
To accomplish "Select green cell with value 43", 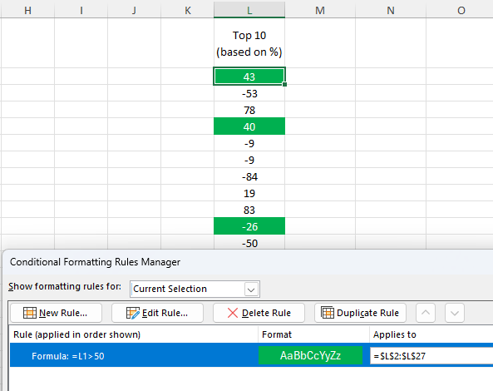I will coord(249,77).
